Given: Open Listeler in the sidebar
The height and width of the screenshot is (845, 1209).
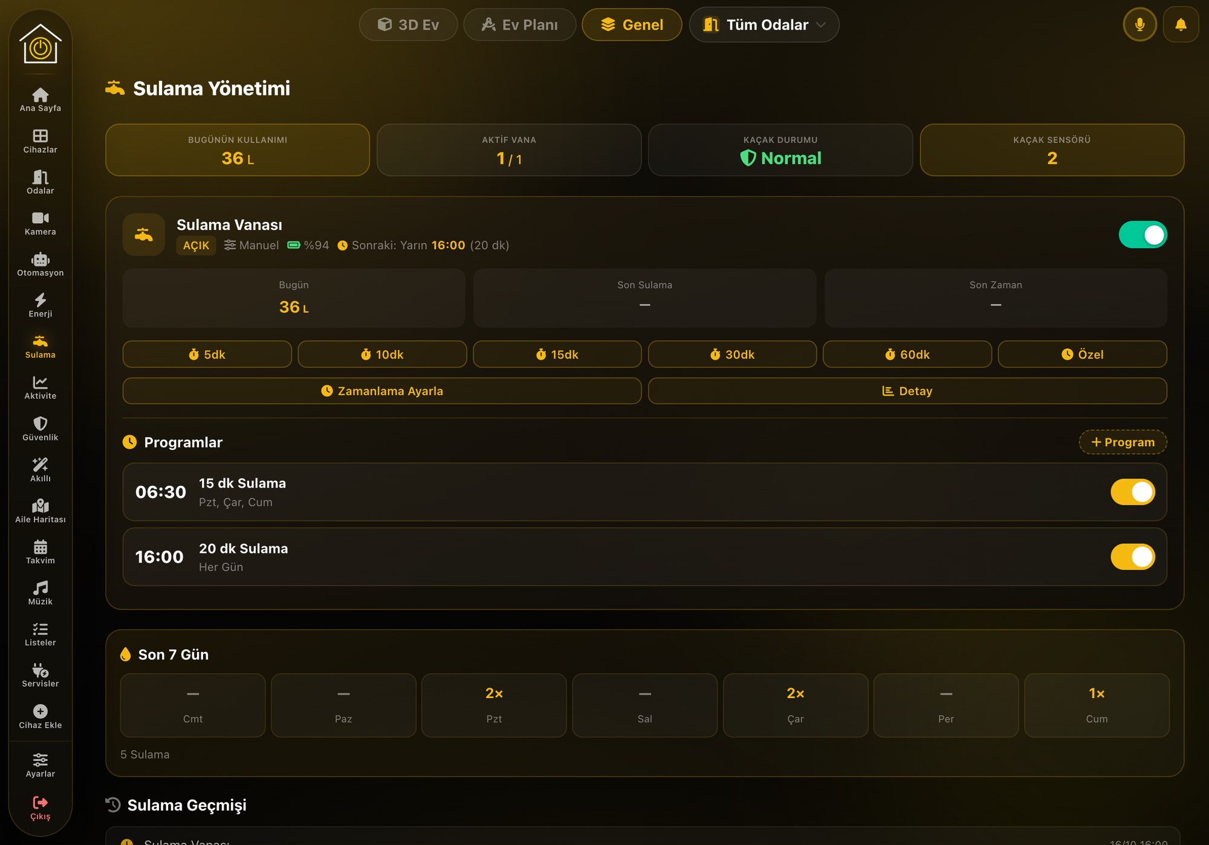Looking at the screenshot, I should pos(40,635).
